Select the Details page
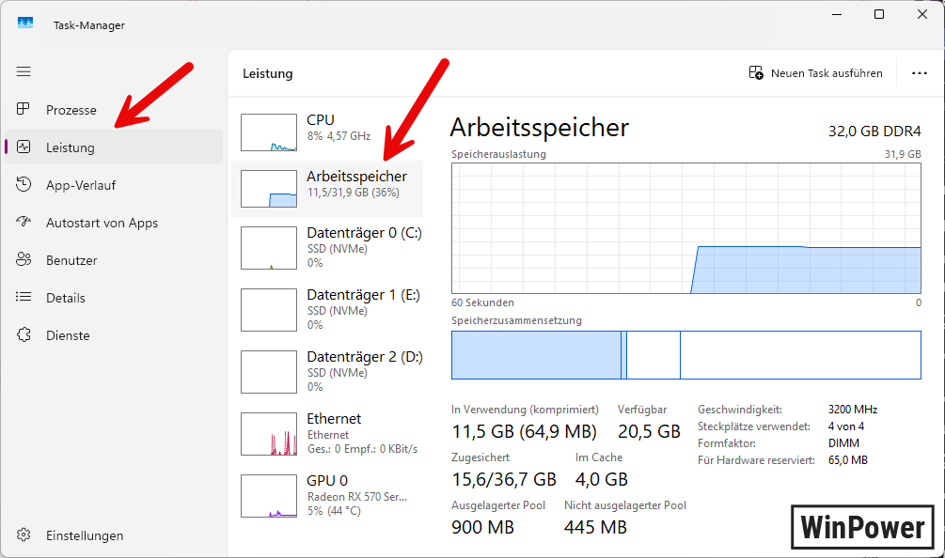Image resolution: width=945 pixels, height=558 pixels. tap(66, 298)
